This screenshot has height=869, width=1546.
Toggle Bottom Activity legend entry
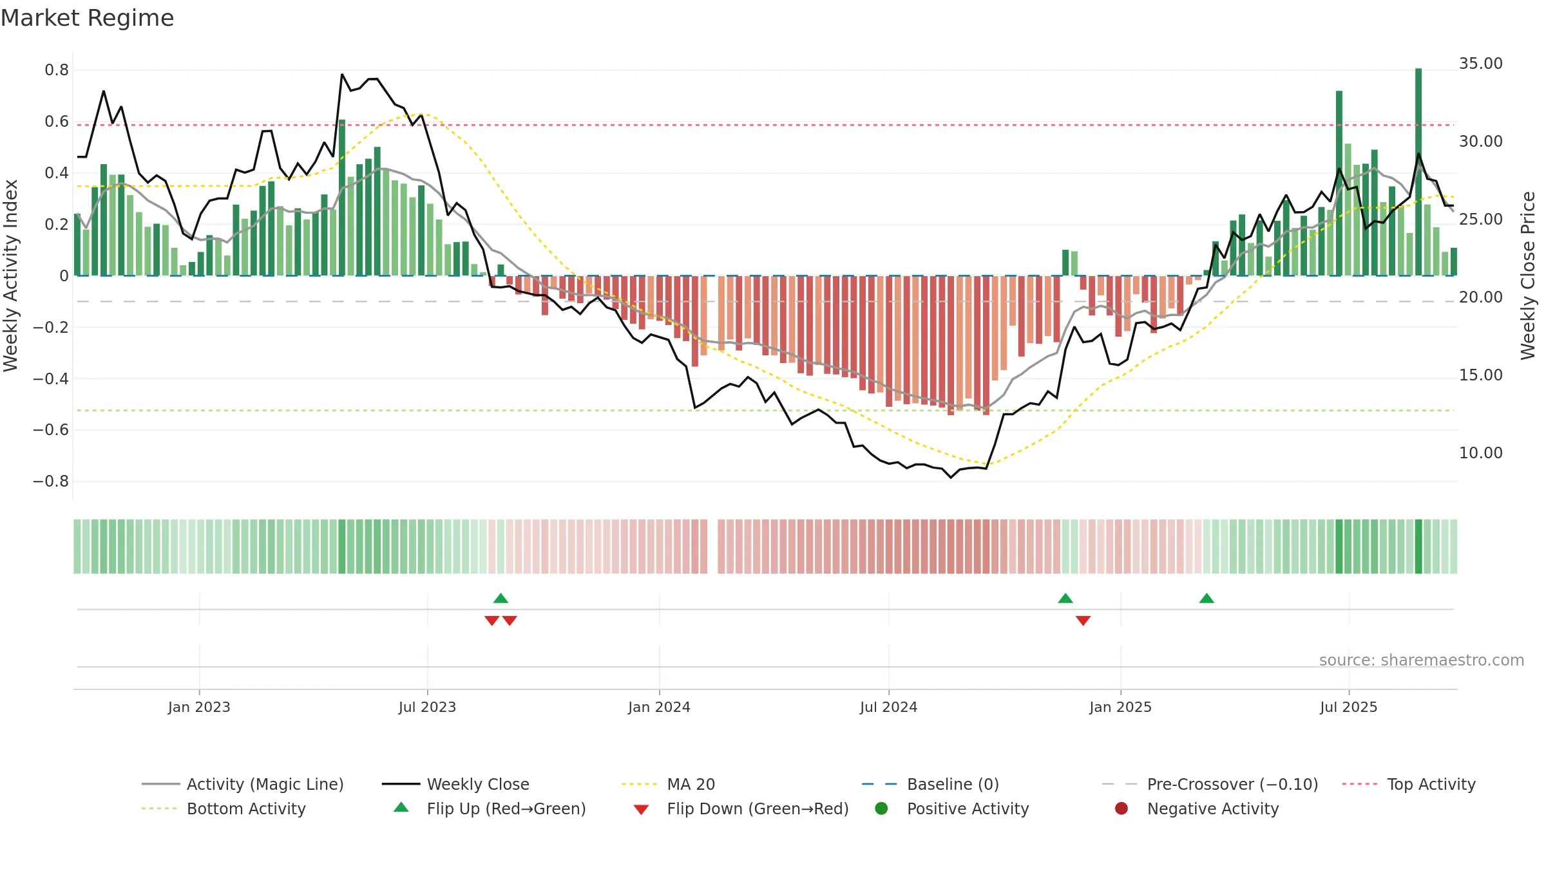224,808
